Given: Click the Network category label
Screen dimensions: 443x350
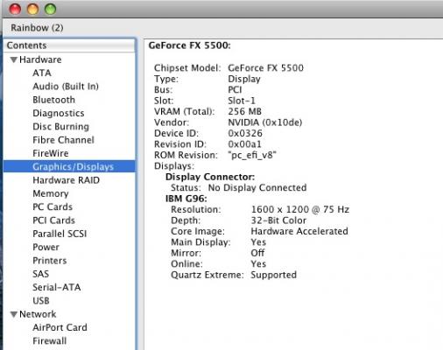Looking at the screenshot, I should coord(38,314).
